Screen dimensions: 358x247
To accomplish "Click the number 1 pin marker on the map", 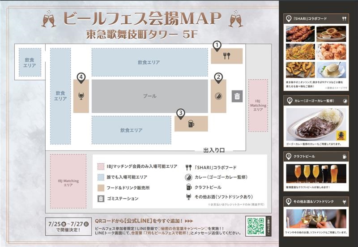I will tap(217, 45).
